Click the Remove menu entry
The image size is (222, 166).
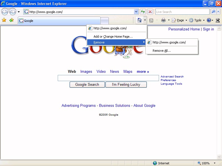116,42
